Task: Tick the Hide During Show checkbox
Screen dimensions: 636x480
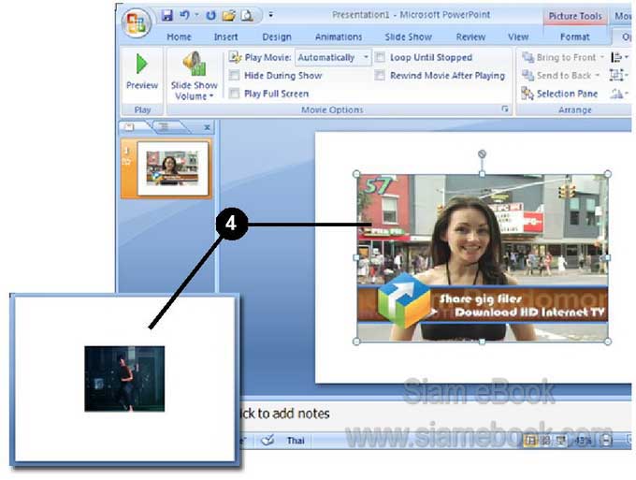Action: 234,76
